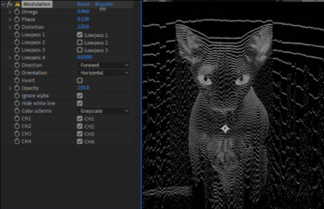Expand the Distortion property arrow
Screen dimensions: 324x209
(x=10, y=27)
